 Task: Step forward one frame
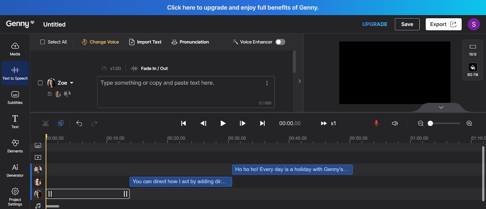coord(242,123)
